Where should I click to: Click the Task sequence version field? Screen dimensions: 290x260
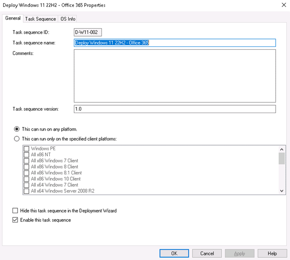pos(174,109)
